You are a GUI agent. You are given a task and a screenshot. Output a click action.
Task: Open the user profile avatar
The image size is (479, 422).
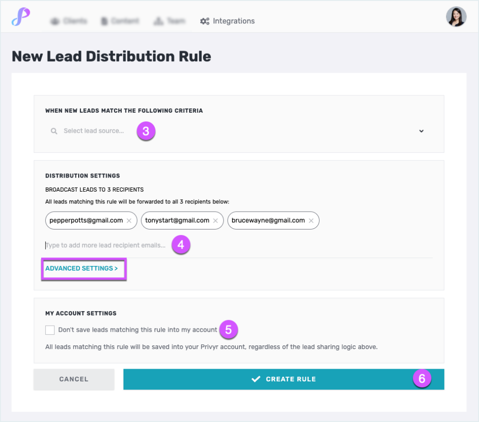pyautogui.click(x=456, y=16)
